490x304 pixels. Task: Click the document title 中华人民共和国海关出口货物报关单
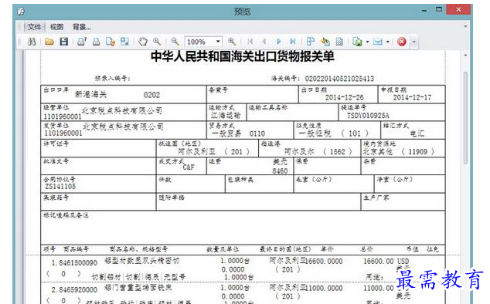click(243, 56)
